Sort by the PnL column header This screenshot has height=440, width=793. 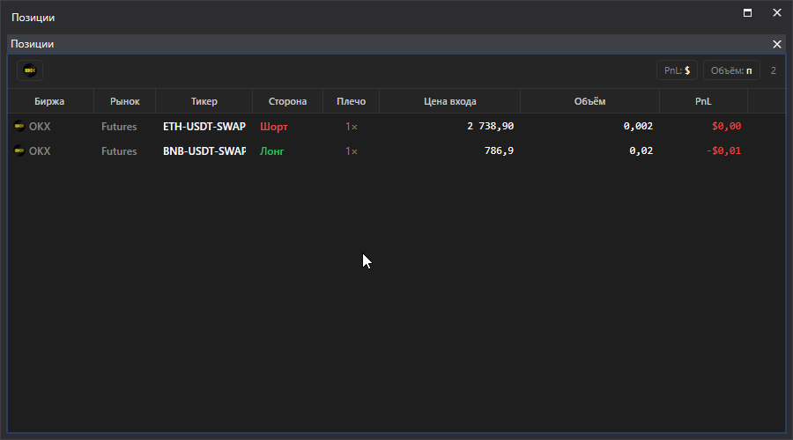click(703, 101)
